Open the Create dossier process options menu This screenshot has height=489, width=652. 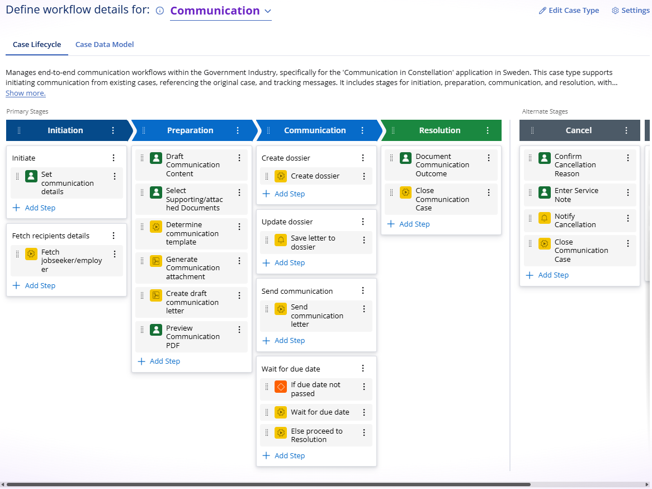coord(362,158)
